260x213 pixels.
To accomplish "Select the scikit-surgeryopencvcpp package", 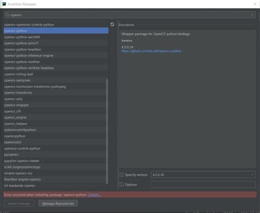I will click(x=55, y=167).
